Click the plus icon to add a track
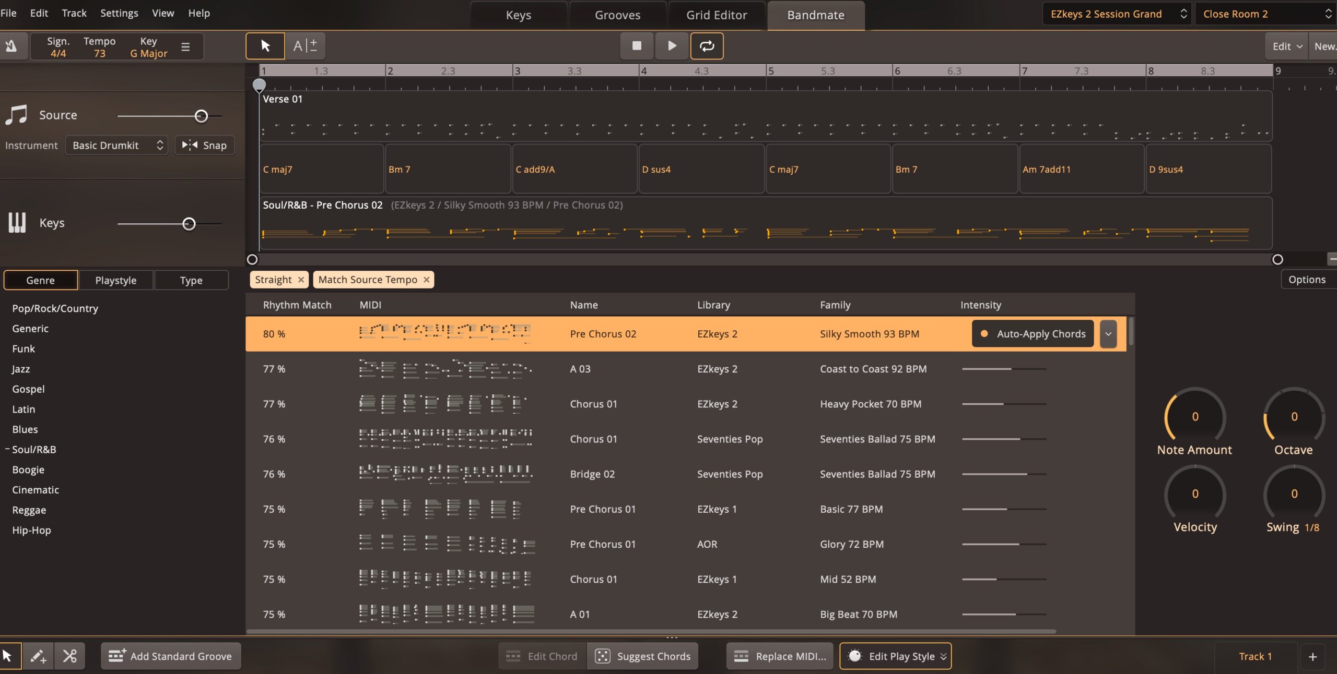 tap(1312, 657)
